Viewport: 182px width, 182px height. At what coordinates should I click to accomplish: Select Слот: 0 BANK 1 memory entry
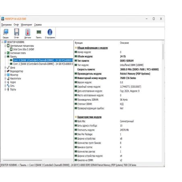43,60
